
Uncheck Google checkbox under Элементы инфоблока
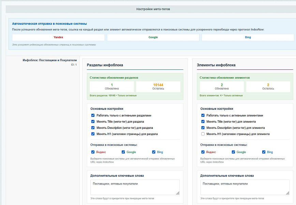(234, 152)
